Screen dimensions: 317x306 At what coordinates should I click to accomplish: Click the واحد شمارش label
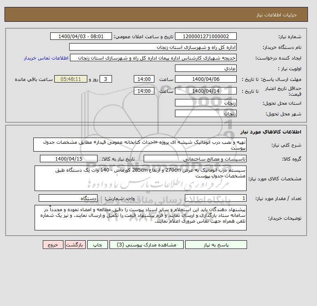coord(119,198)
